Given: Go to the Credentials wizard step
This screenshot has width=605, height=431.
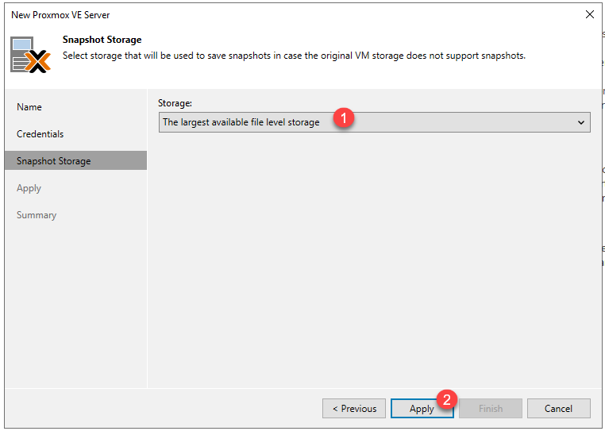Looking at the screenshot, I should click(40, 134).
